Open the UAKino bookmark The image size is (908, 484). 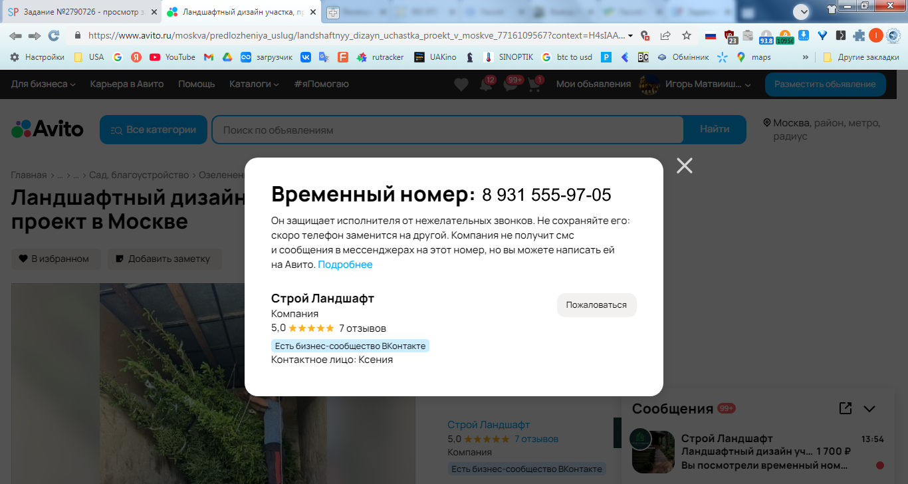click(x=435, y=57)
